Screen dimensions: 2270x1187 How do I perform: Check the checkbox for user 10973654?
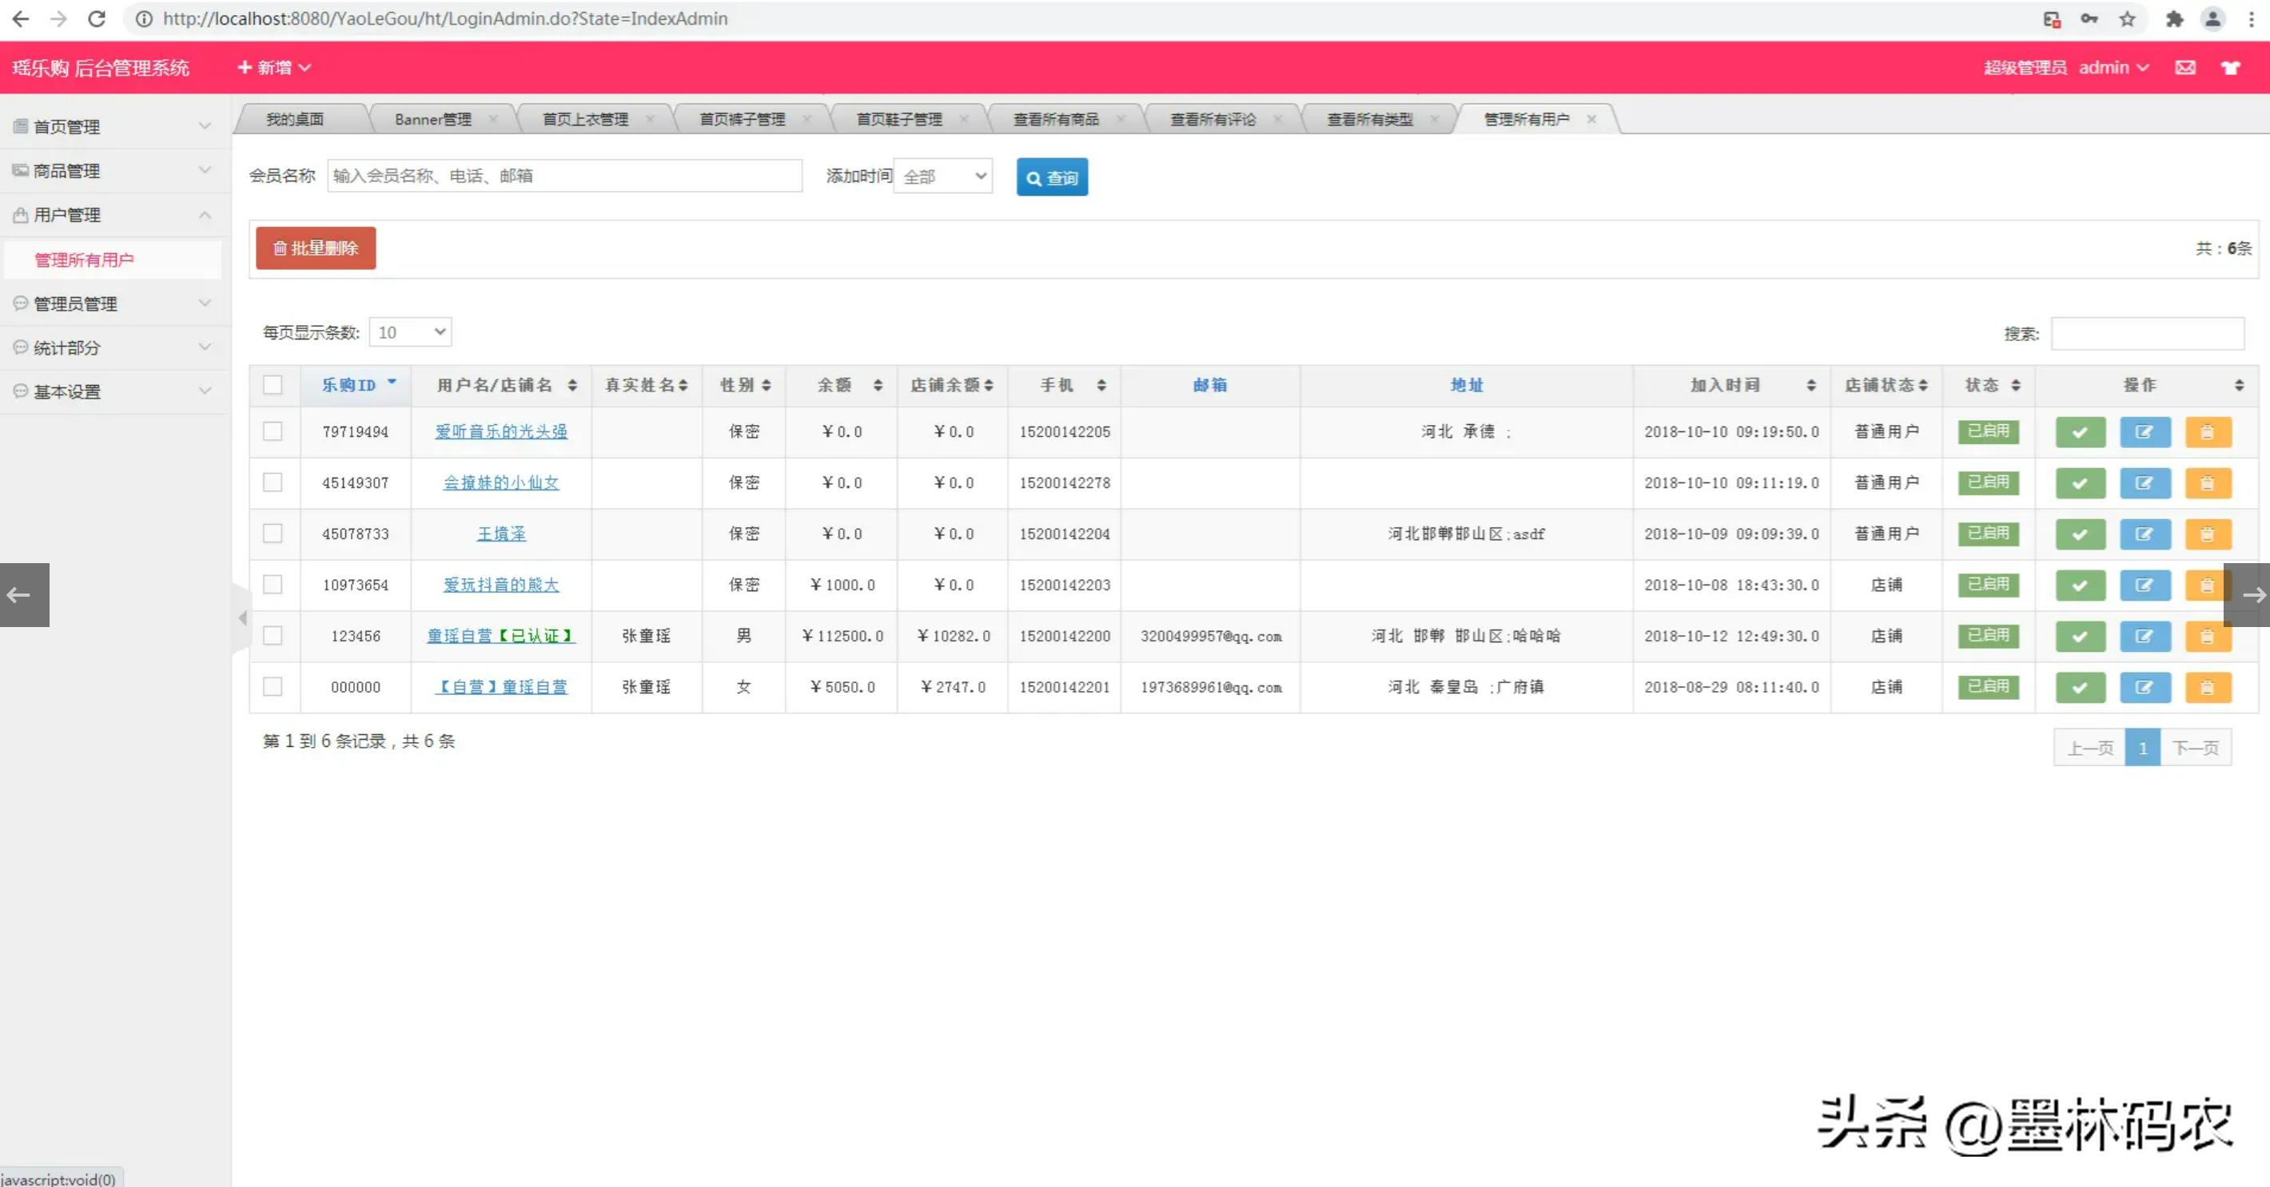[273, 585]
